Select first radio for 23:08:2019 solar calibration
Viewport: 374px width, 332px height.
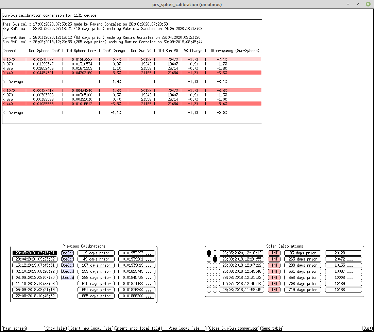(209, 265)
